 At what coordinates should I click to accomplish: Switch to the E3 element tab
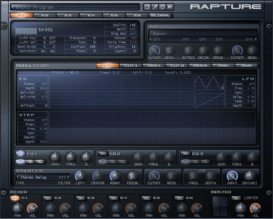tap(68, 15)
